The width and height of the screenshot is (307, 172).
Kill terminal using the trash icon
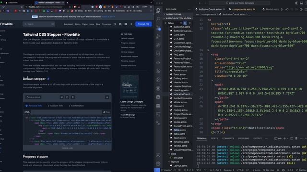296,138
